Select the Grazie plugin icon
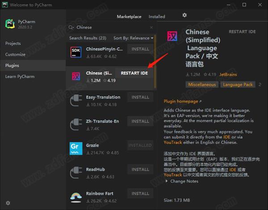 coord(76,148)
